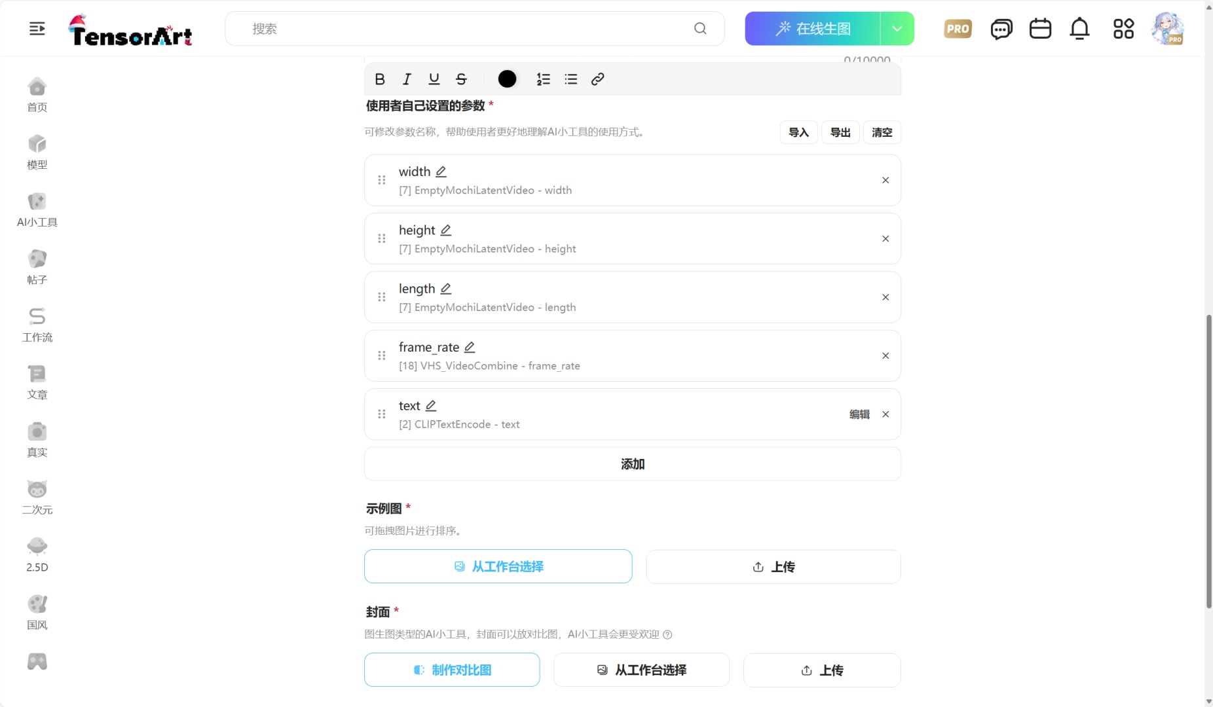This screenshot has height=707, width=1213.
Task: Toggle italic formatting
Action: 407,79
